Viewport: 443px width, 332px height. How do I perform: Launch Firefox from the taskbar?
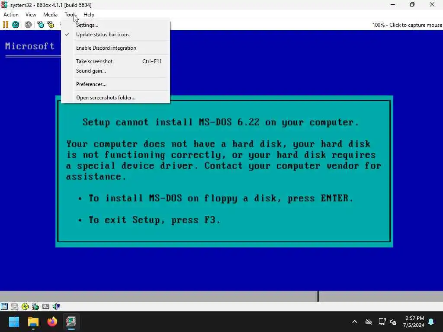pyautogui.click(x=52, y=322)
